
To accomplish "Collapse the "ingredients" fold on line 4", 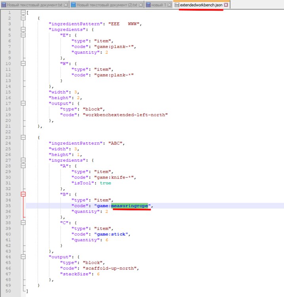I will pos(23,29).
